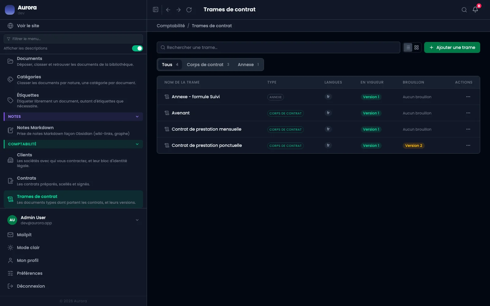
Task: Click Ajouter une trame button
Action: coord(452,47)
